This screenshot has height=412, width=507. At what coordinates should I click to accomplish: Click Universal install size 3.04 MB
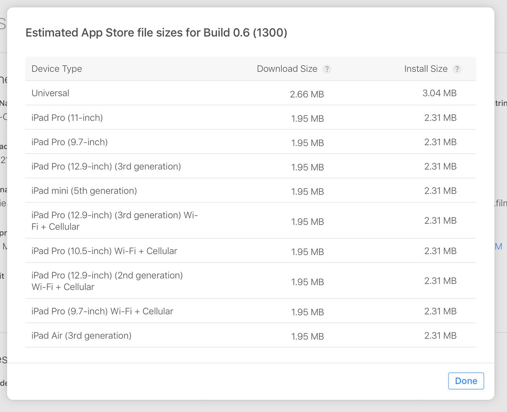(439, 93)
